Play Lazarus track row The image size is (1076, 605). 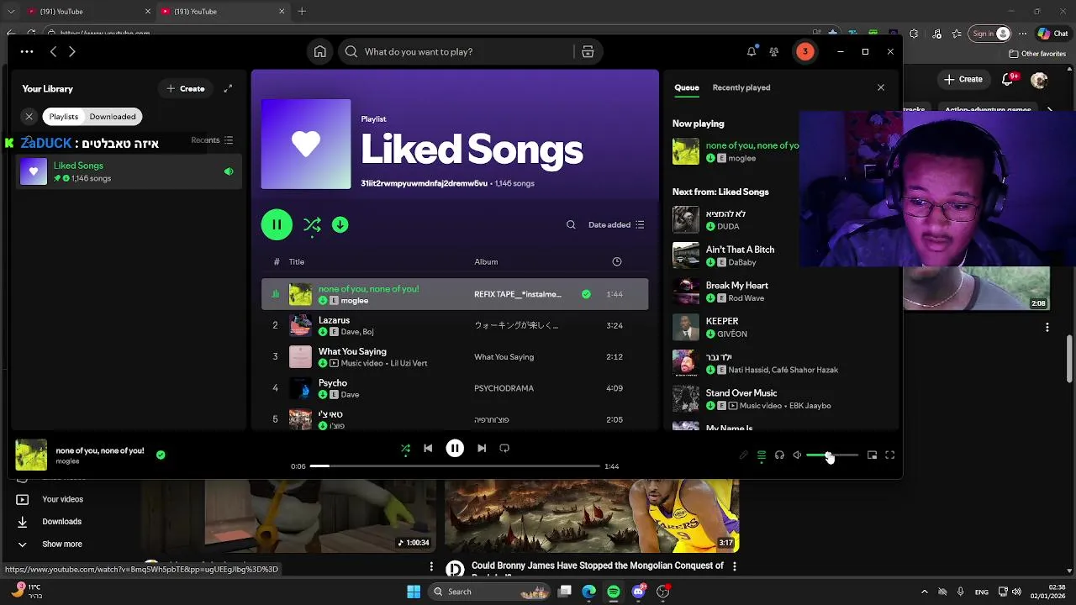455,325
